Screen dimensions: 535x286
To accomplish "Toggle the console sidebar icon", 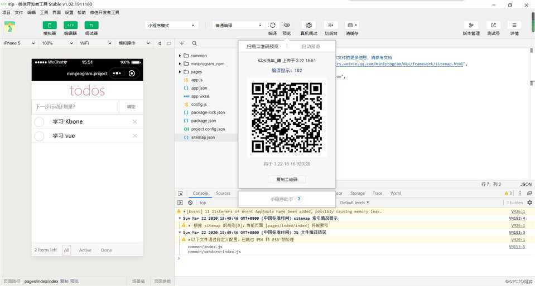I will [180, 203].
